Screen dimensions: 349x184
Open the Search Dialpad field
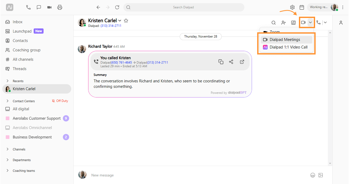click(184, 7)
